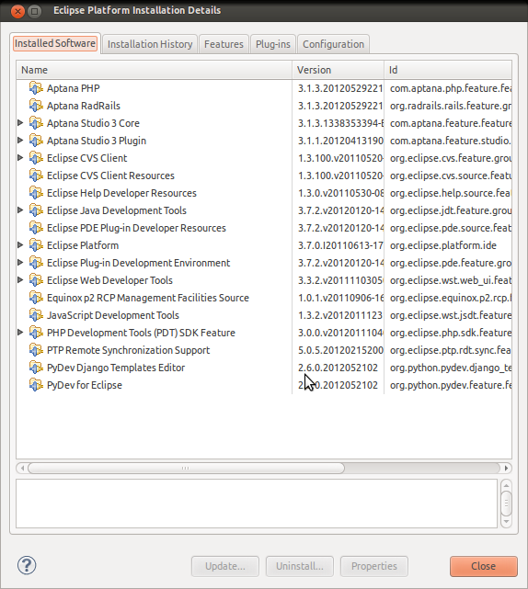Viewport: 528px width, 589px height.
Task: Click the description pane scrollbar down arrow
Action: point(506,521)
